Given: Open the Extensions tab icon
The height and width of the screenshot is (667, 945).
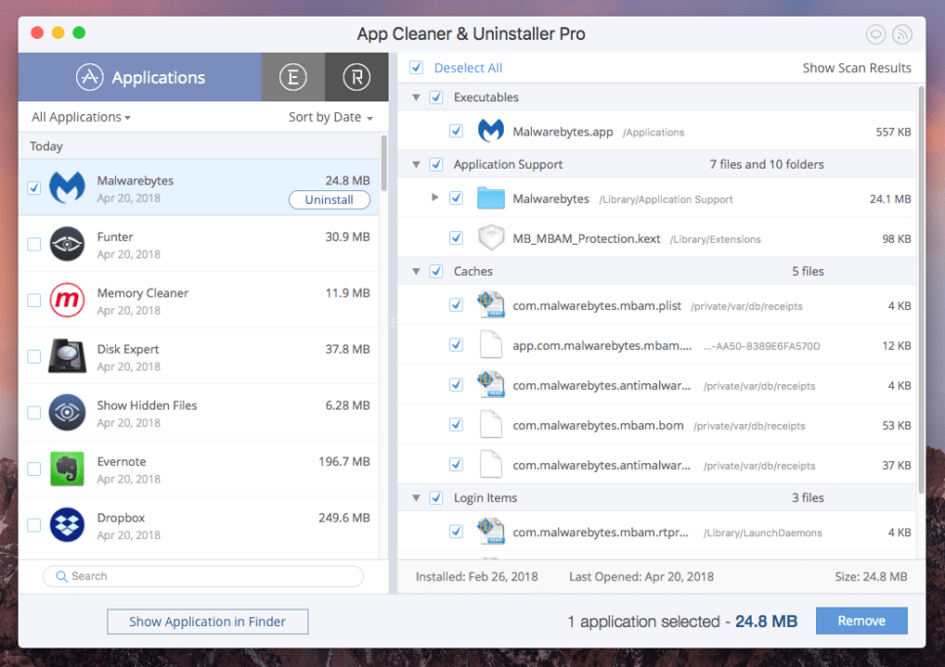Looking at the screenshot, I should [293, 77].
